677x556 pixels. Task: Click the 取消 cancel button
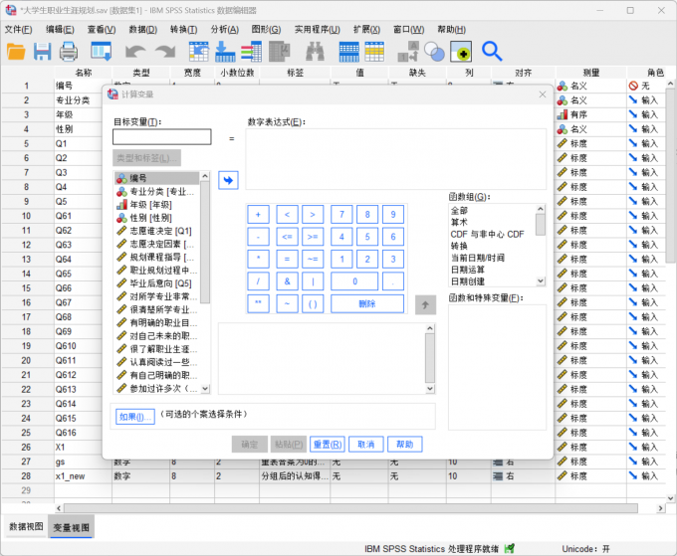[366, 445]
